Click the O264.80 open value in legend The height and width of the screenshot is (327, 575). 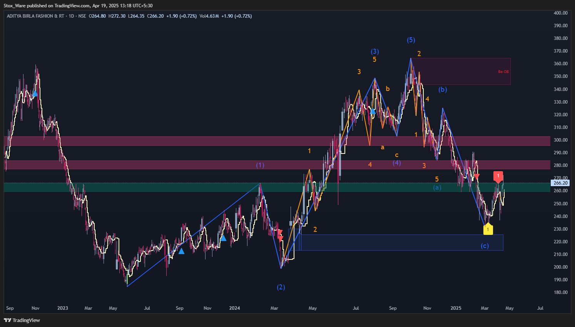97,16
